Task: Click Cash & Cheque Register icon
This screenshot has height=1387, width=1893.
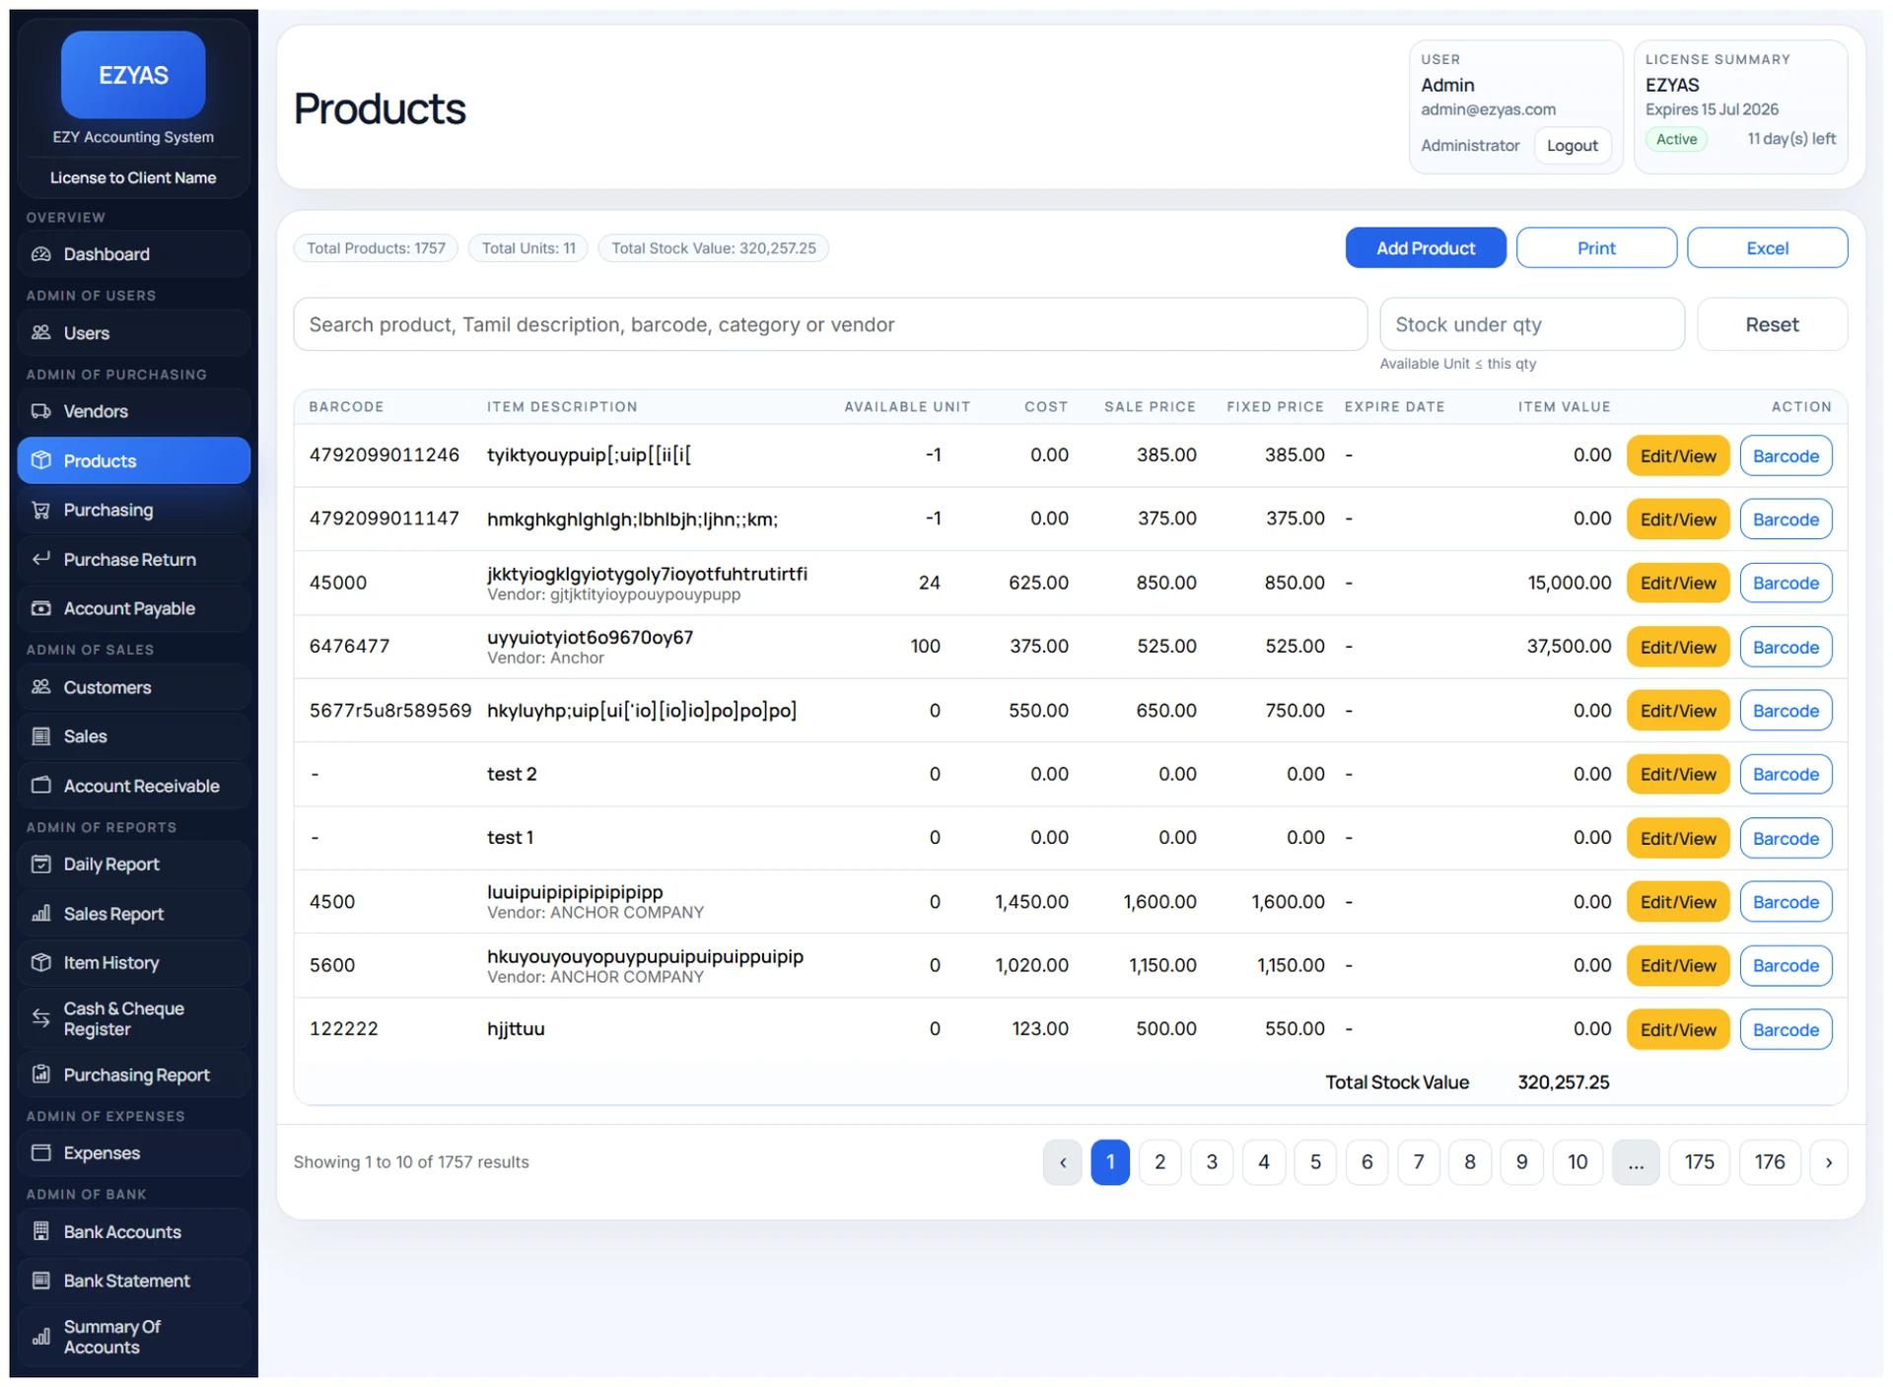Action: 41,1019
